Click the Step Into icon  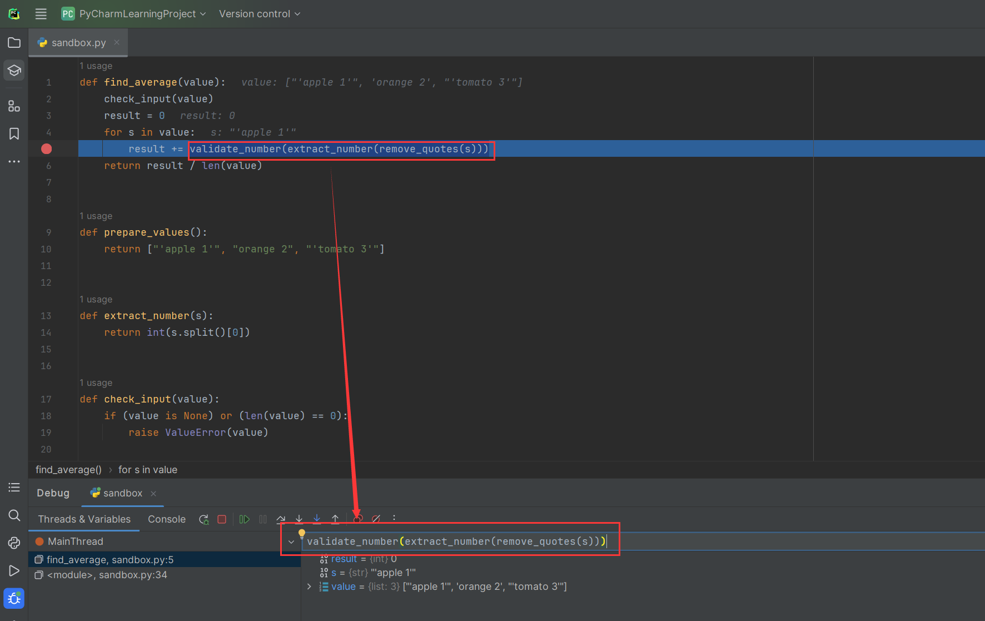point(299,519)
